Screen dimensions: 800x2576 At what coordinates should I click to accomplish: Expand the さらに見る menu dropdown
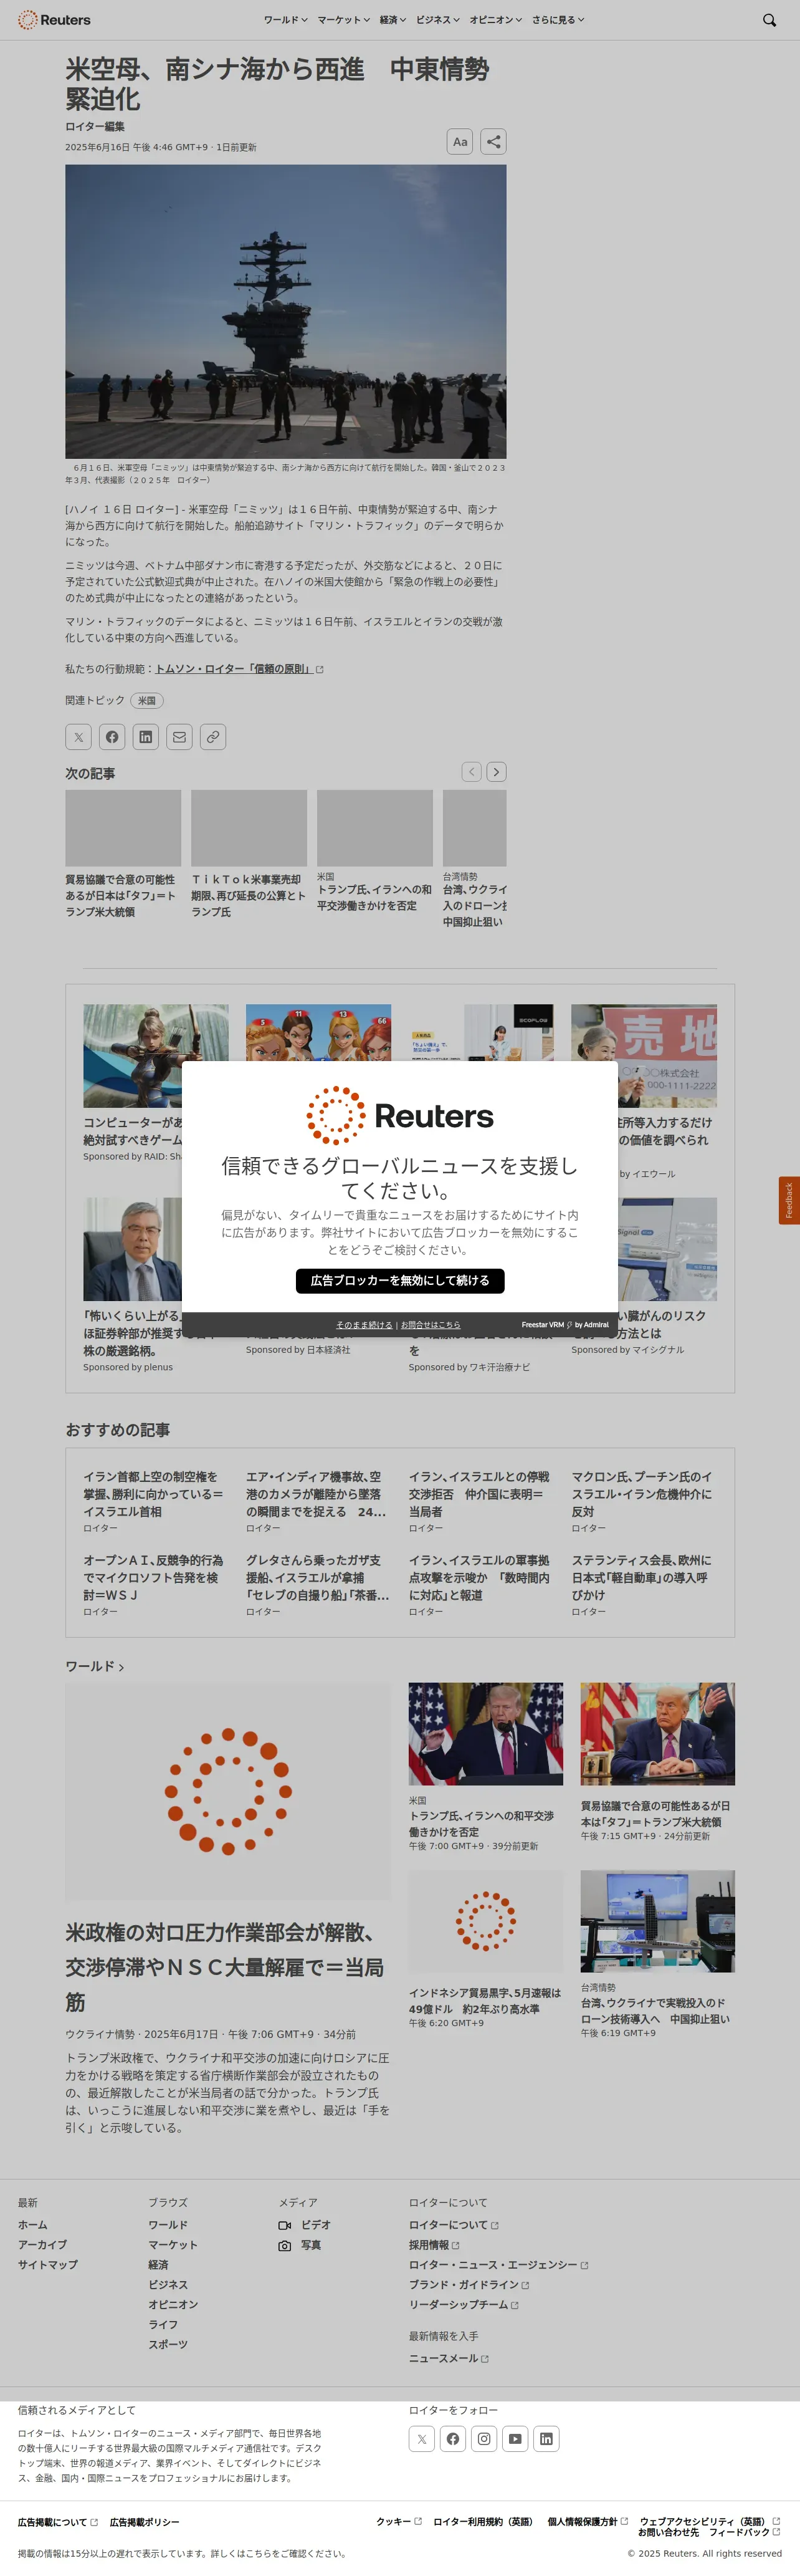coord(557,20)
